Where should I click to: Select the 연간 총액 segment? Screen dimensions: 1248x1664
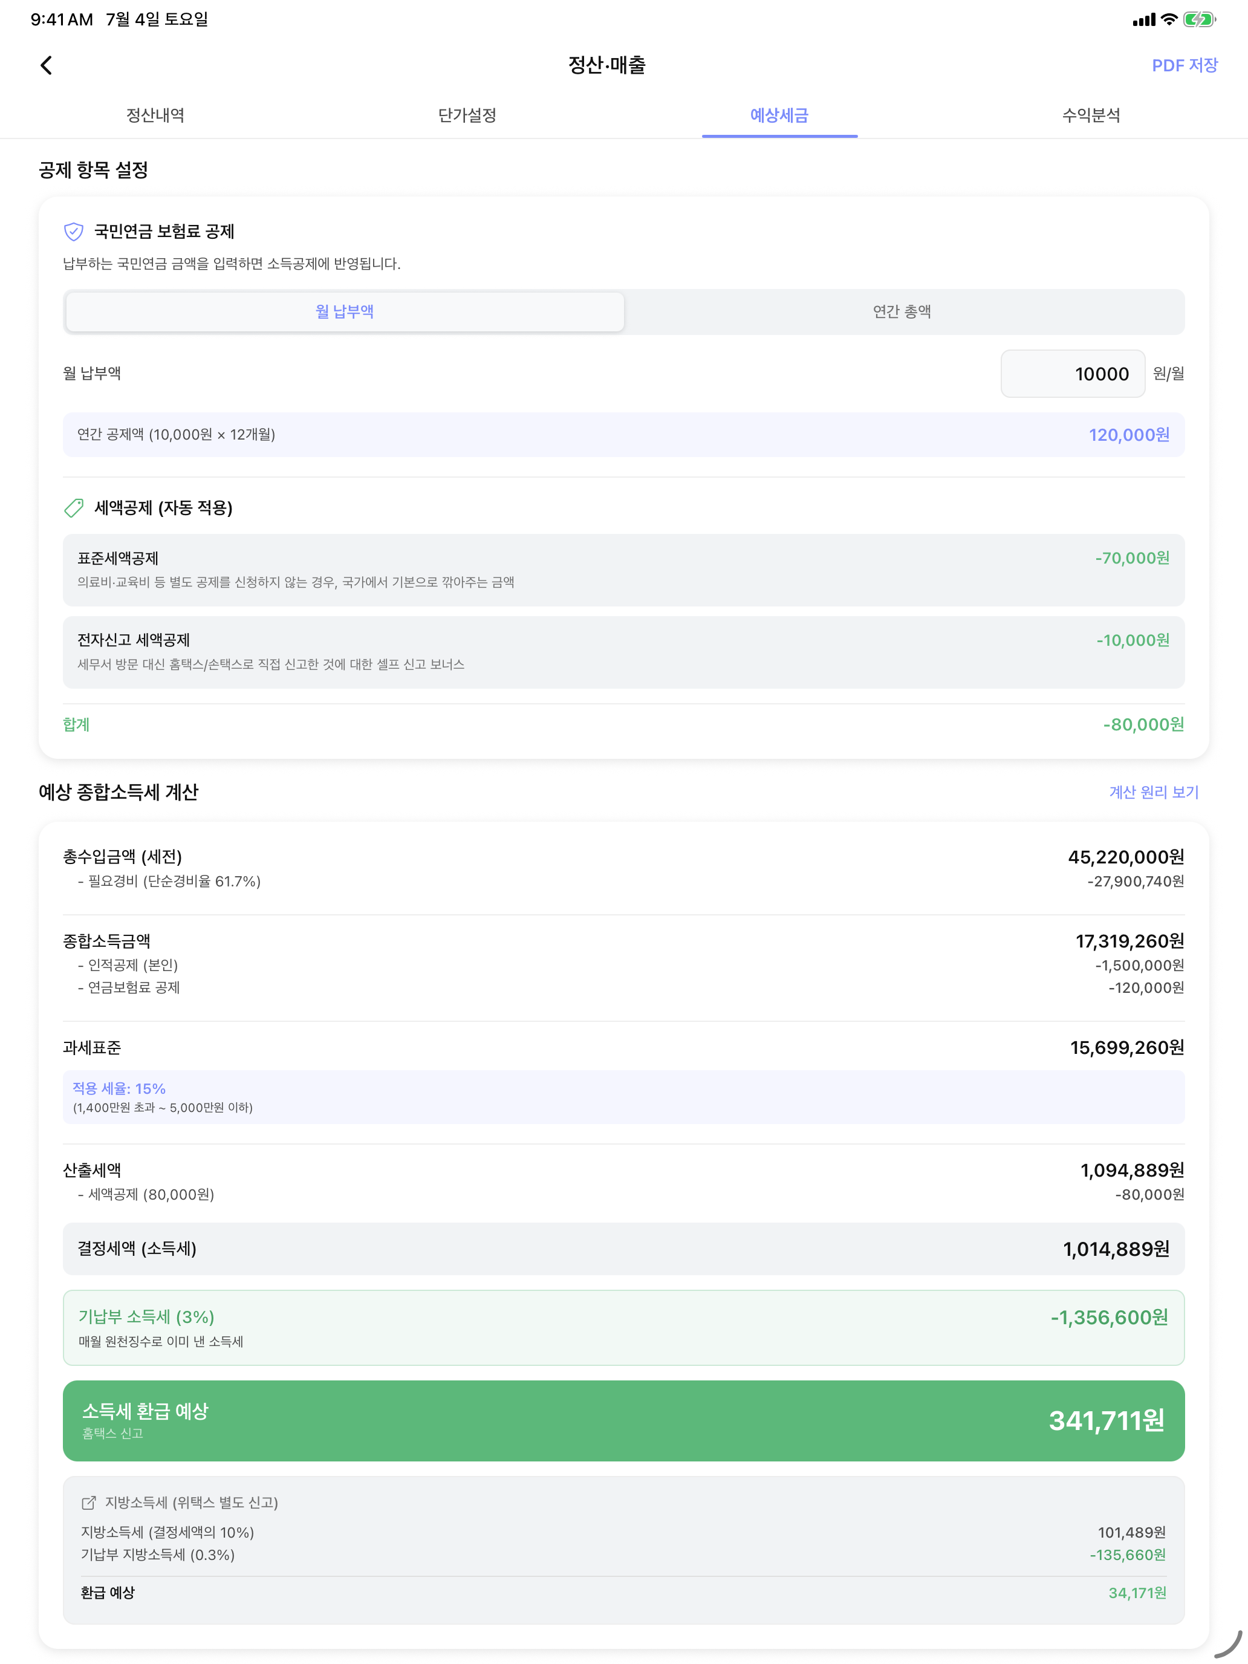902,311
